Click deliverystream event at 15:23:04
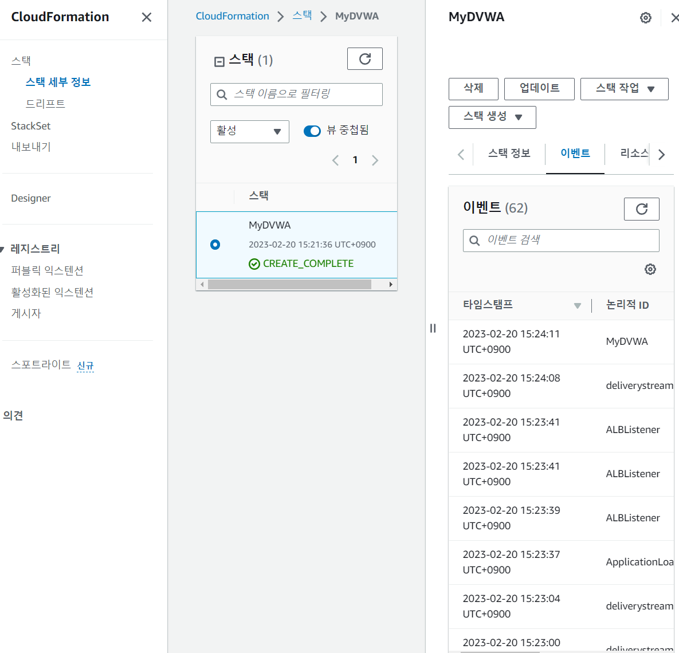The height and width of the screenshot is (653, 679). click(x=639, y=606)
